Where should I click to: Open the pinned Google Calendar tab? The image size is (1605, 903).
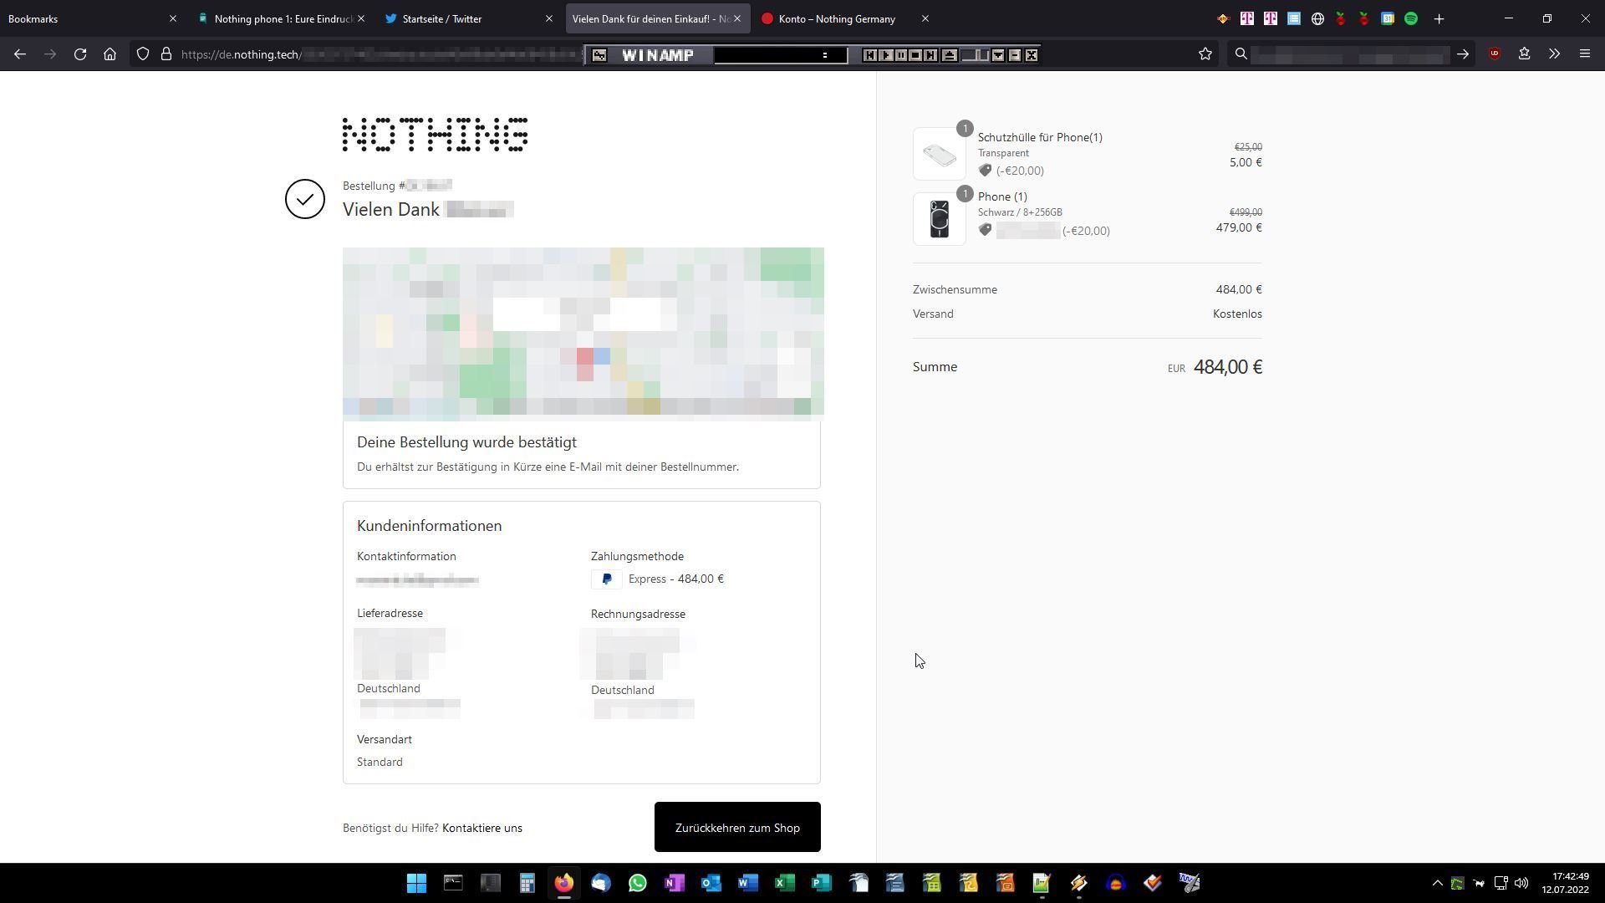point(1388,18)
